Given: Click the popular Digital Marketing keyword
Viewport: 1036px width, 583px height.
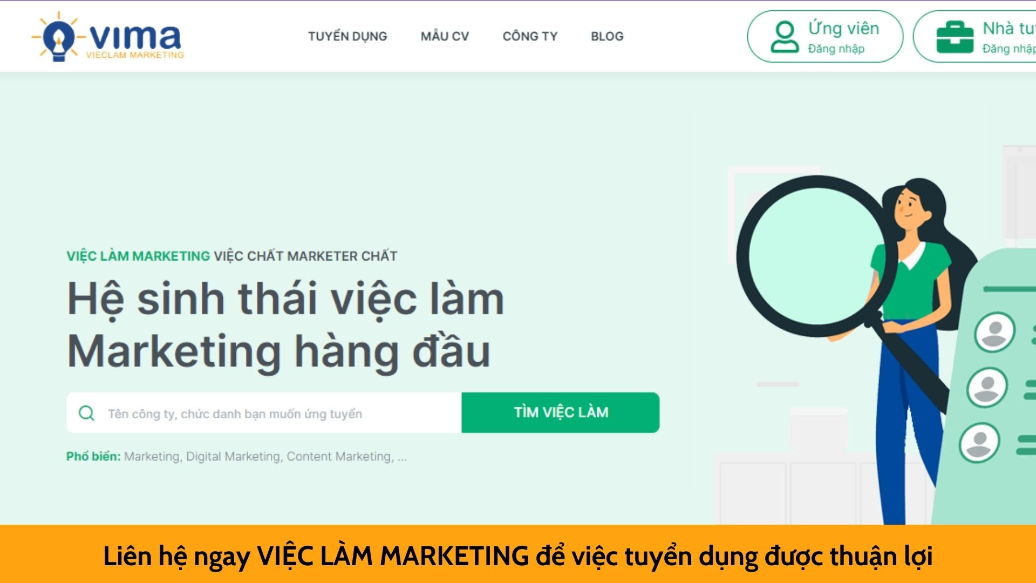Looking at the screenshot, I should [x=233, y=457].
